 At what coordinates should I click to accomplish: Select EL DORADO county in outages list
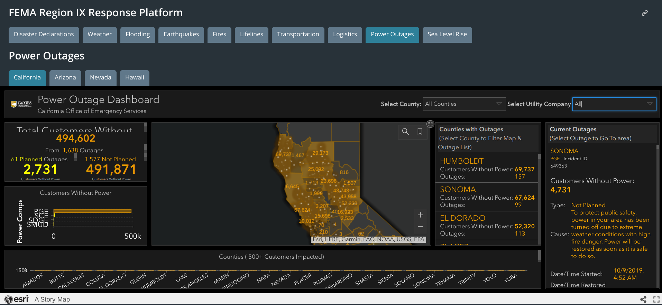(x=487, y=226)
